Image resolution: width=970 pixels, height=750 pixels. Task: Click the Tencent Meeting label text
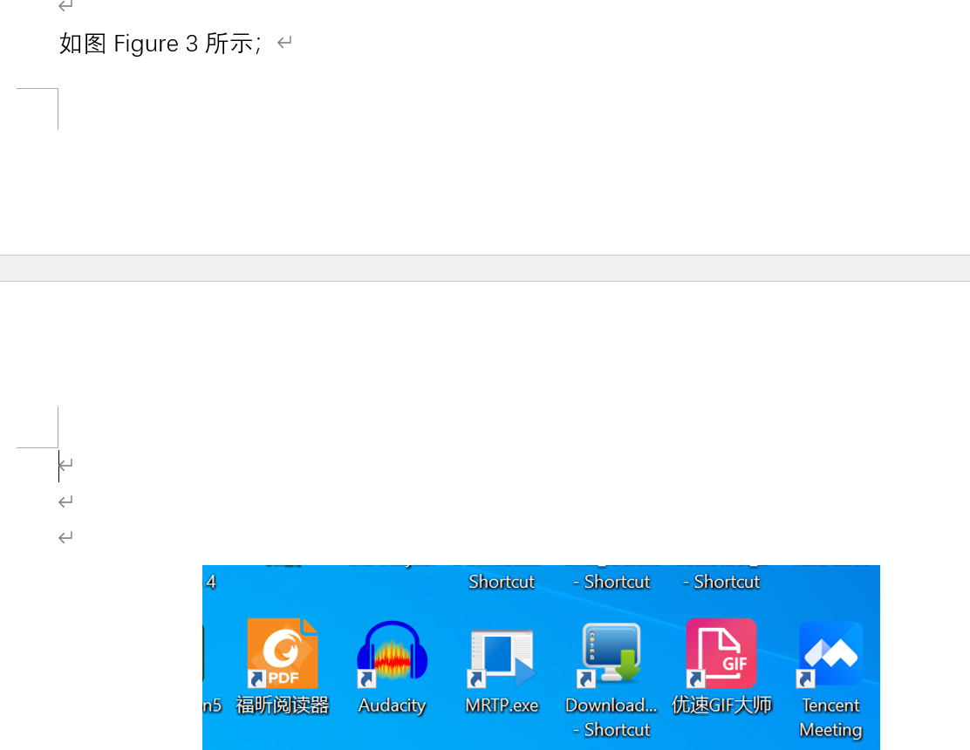tap(830, 717)
